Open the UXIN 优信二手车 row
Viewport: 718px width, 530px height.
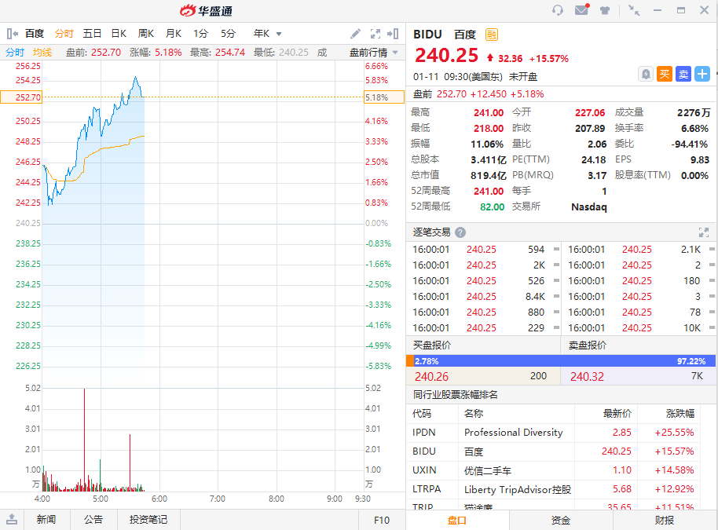click(x=553, y=470)
